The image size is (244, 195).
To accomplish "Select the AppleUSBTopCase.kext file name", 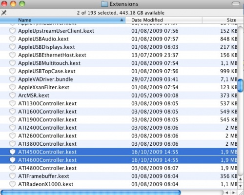I will (47, 71).
